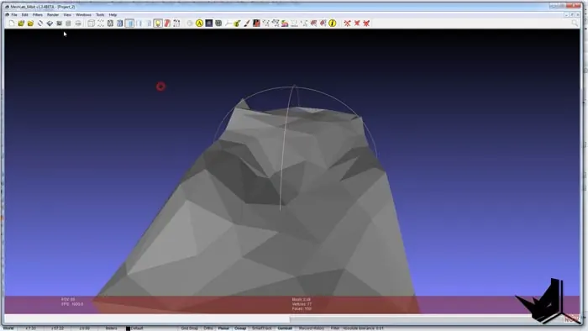Click the red double-side lighting icon
This screenshot has width=588, height=331.
[167, 24]
